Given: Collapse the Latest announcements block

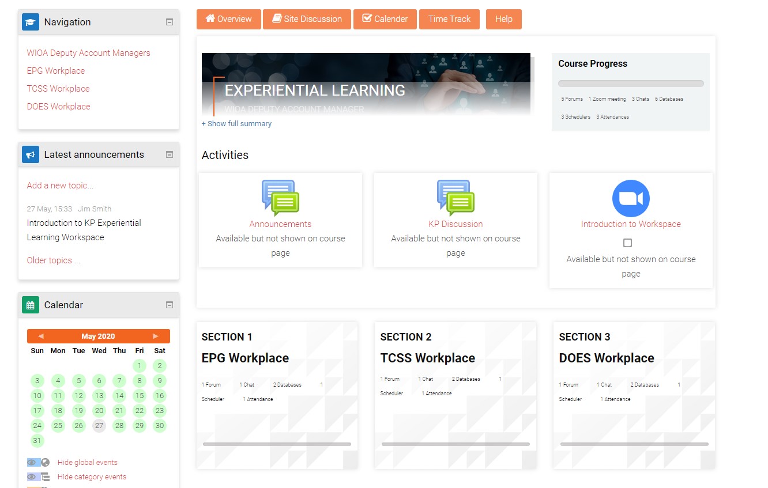Looking at the screenshot, I should pyautogui.click(x=168, y=154).
